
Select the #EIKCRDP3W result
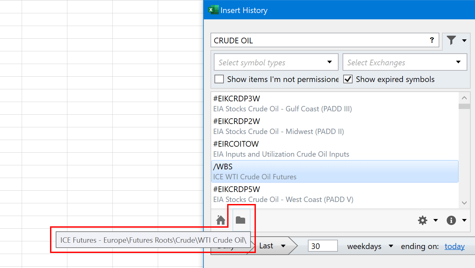click(x=335, y=103)
